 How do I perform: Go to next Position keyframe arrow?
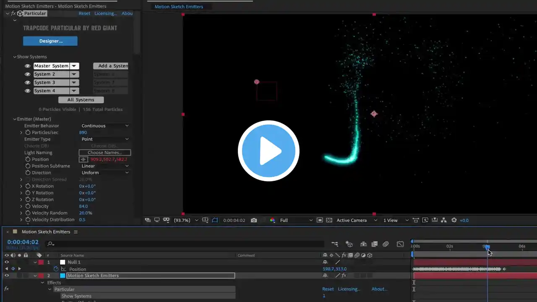[19, 269]
